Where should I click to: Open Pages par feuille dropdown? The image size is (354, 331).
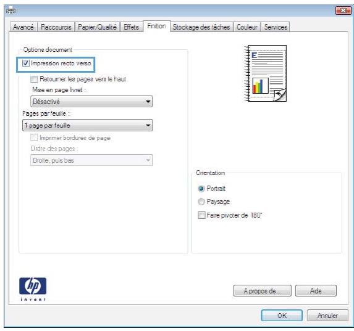[x=87, y=125]
